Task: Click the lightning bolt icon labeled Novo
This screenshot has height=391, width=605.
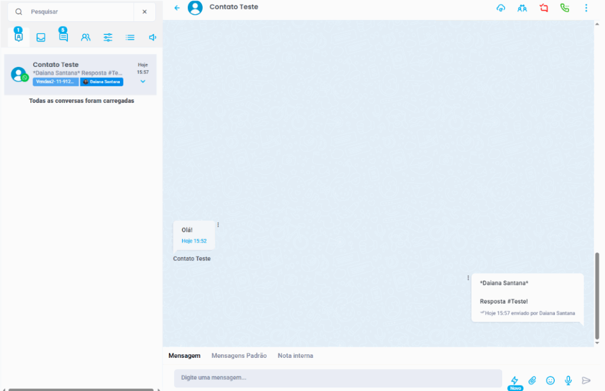Action: coord(515,380)
